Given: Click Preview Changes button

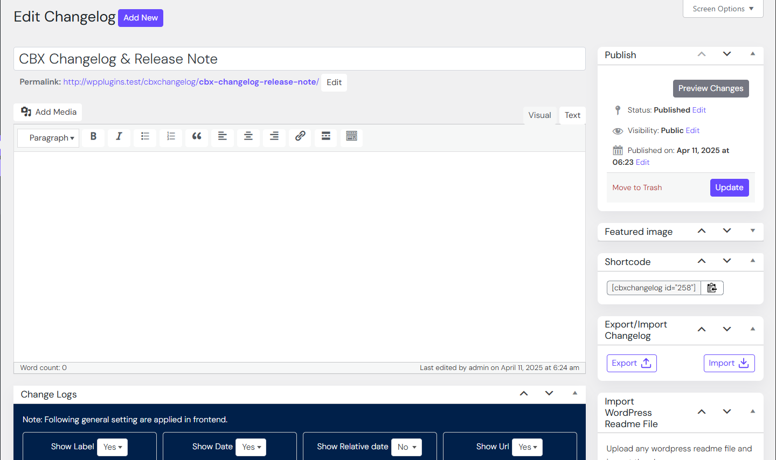Looking at the screenshot, I should (711, 88).
